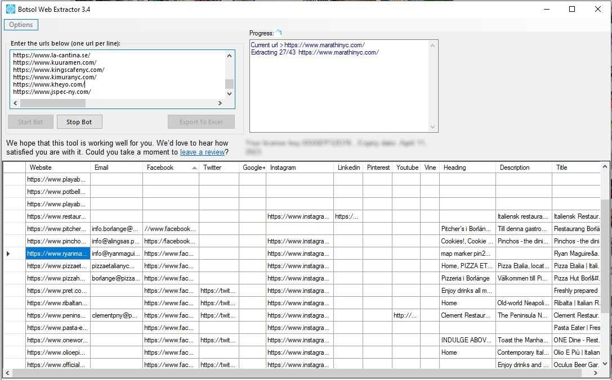612x380 pixels.
Task: Sort by the Google+ column header
Action: 254,168
